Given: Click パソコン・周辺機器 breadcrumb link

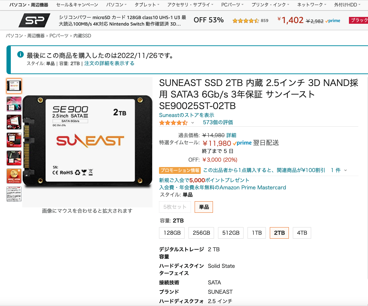Looking at the screenshot, I should click(x=25, y=36).
